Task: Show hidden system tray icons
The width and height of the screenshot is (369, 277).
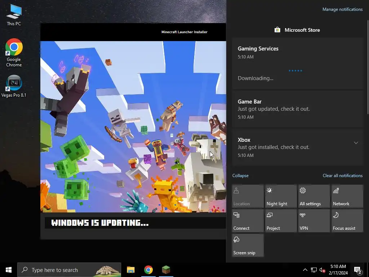Action: pyautogui.click(x=305, y=270)
